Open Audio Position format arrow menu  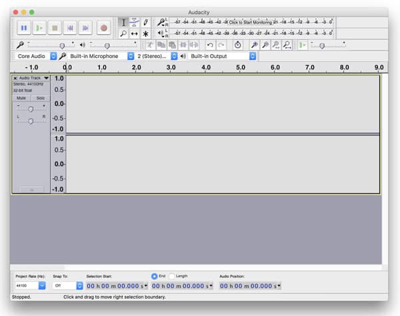(x=279, y=285)
